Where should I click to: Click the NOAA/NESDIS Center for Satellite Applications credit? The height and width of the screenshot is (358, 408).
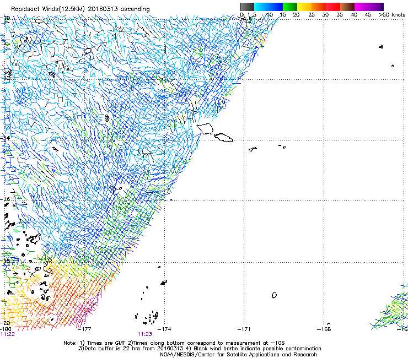[x=238, y=355]
